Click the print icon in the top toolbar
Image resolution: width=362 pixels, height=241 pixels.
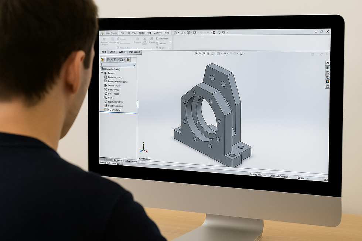point(219,32)
